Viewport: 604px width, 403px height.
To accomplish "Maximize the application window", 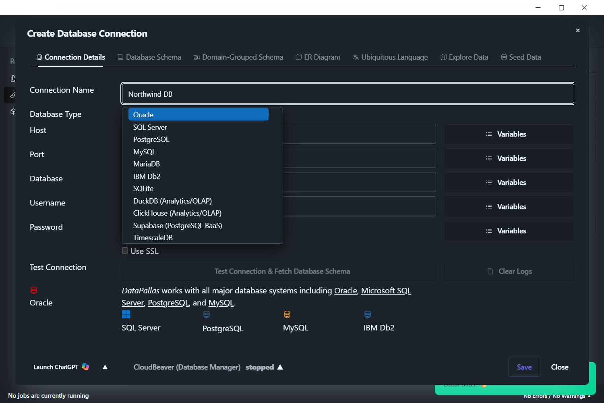I will point(561,8).
